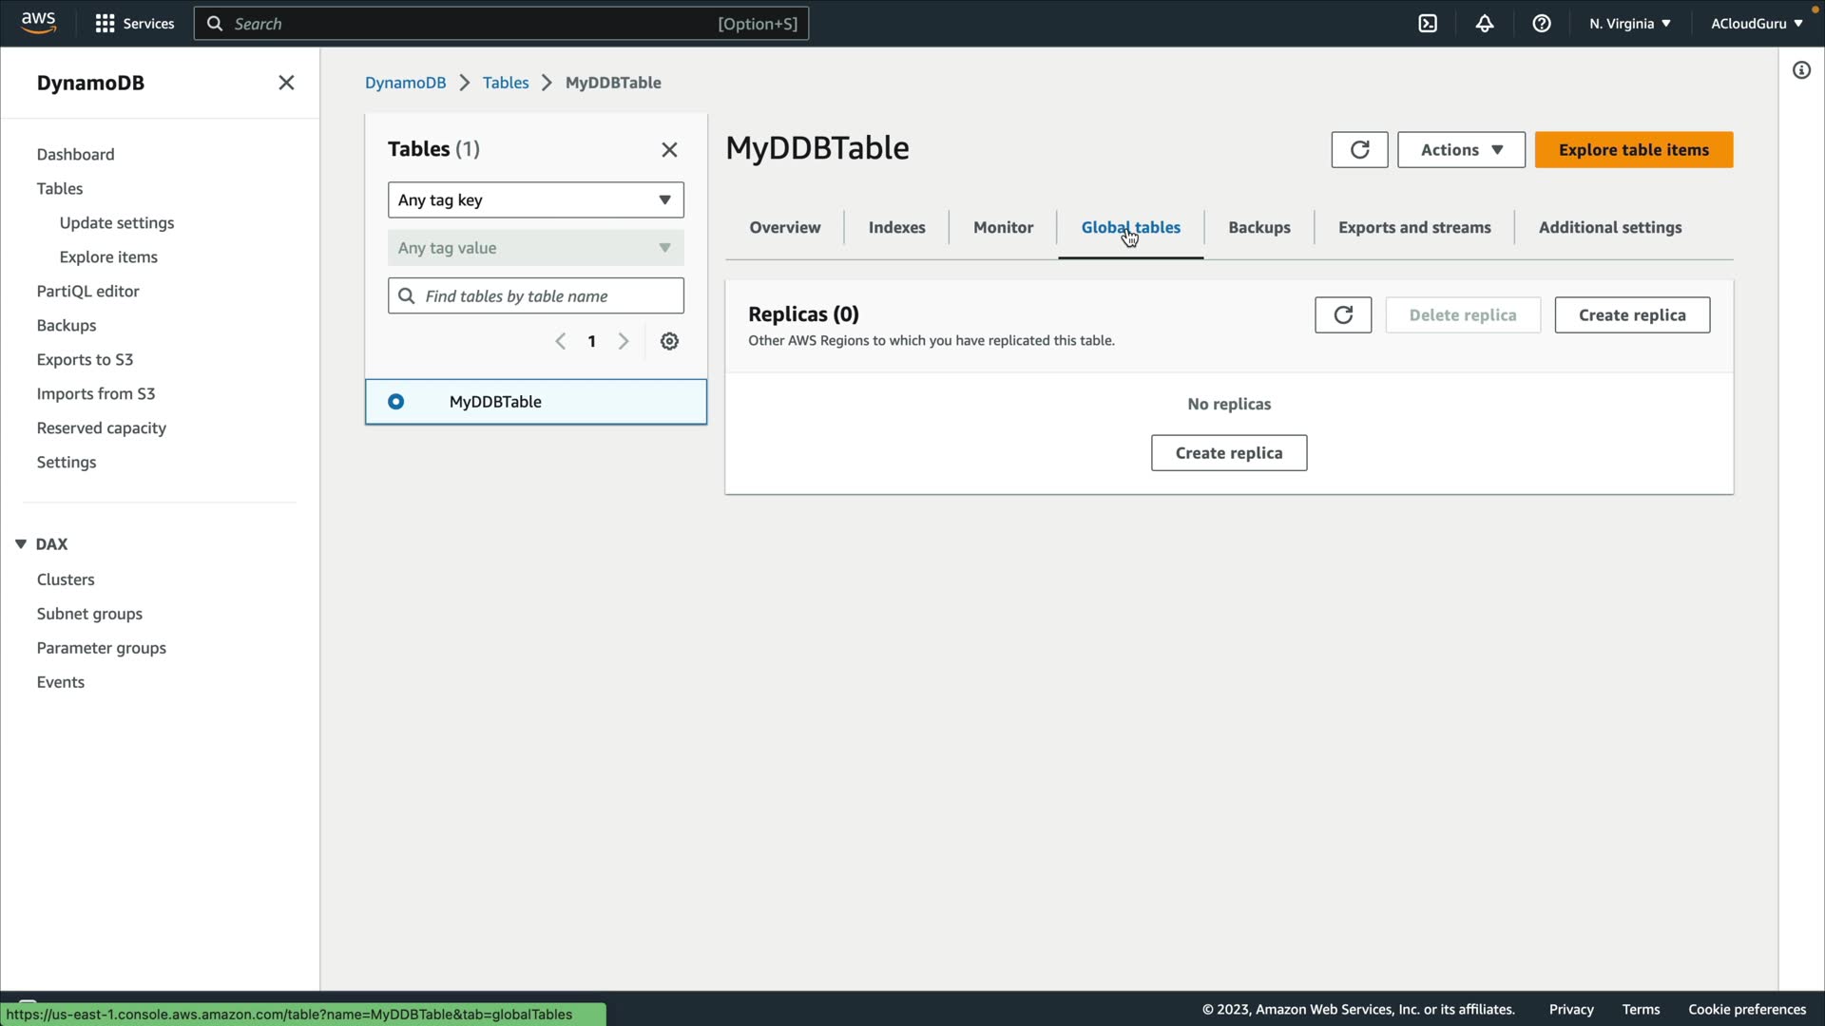Refresh the Replicas list
1825x1026 pixels.
(x=1342, y=315)
